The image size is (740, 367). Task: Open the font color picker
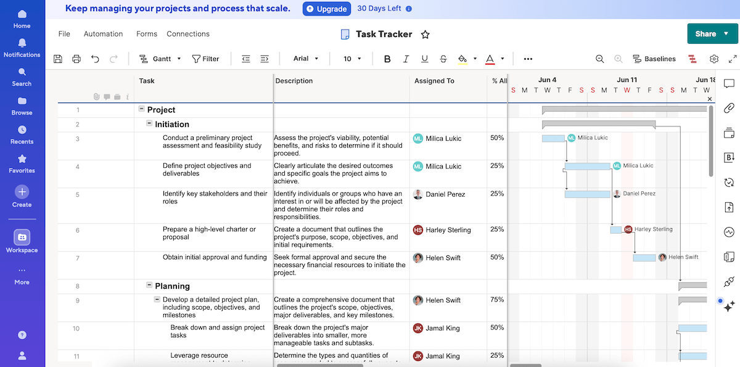click(x=491, y=59)
